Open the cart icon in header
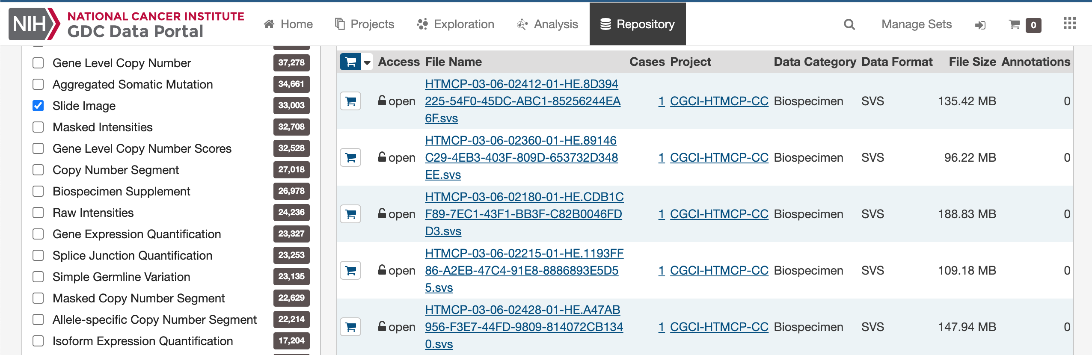Image resolution: width=1092 pixels, height=355 pixels. (x=1015, y=24)
